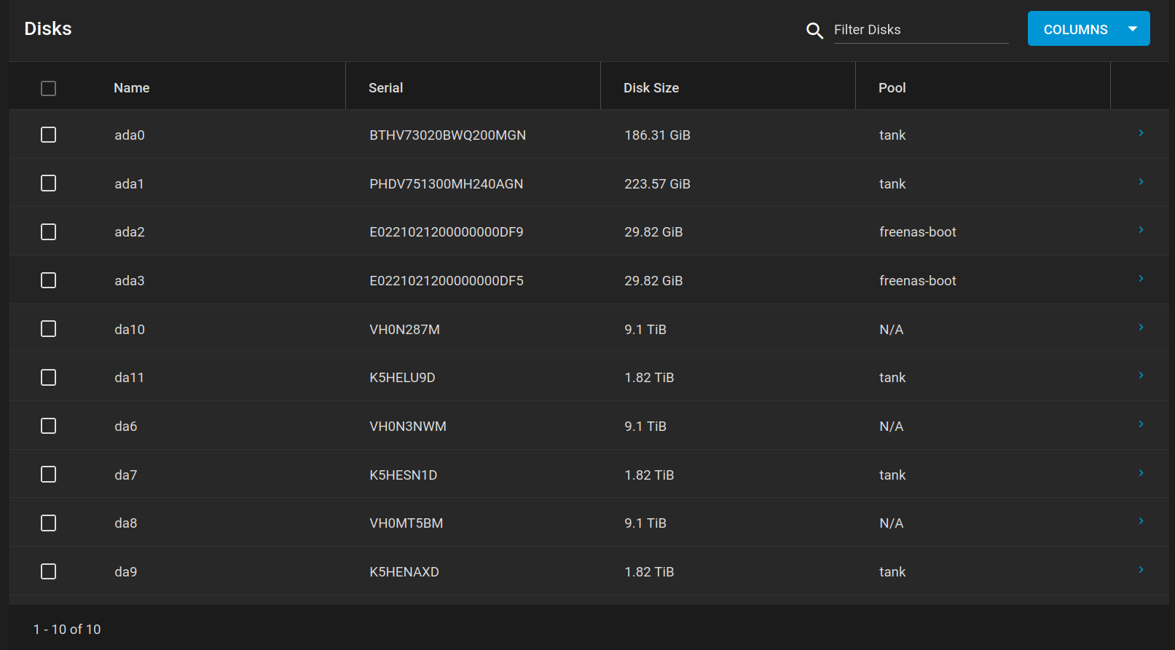Check the box for disk ada2
Screen dimensions: 1175x650
[x=49, y=231]
